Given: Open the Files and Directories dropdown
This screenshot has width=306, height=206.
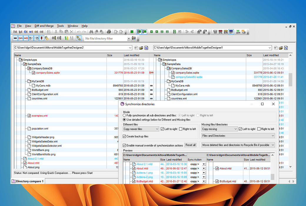Looking at the screenshot, I should point(238,136).
